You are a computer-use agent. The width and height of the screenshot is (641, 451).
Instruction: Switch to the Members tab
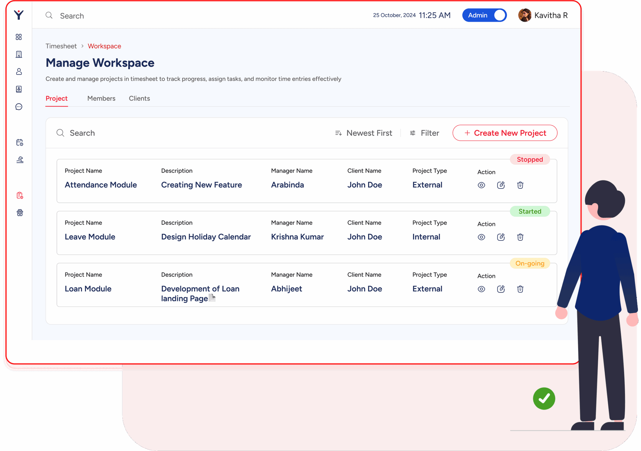[101, 98]
